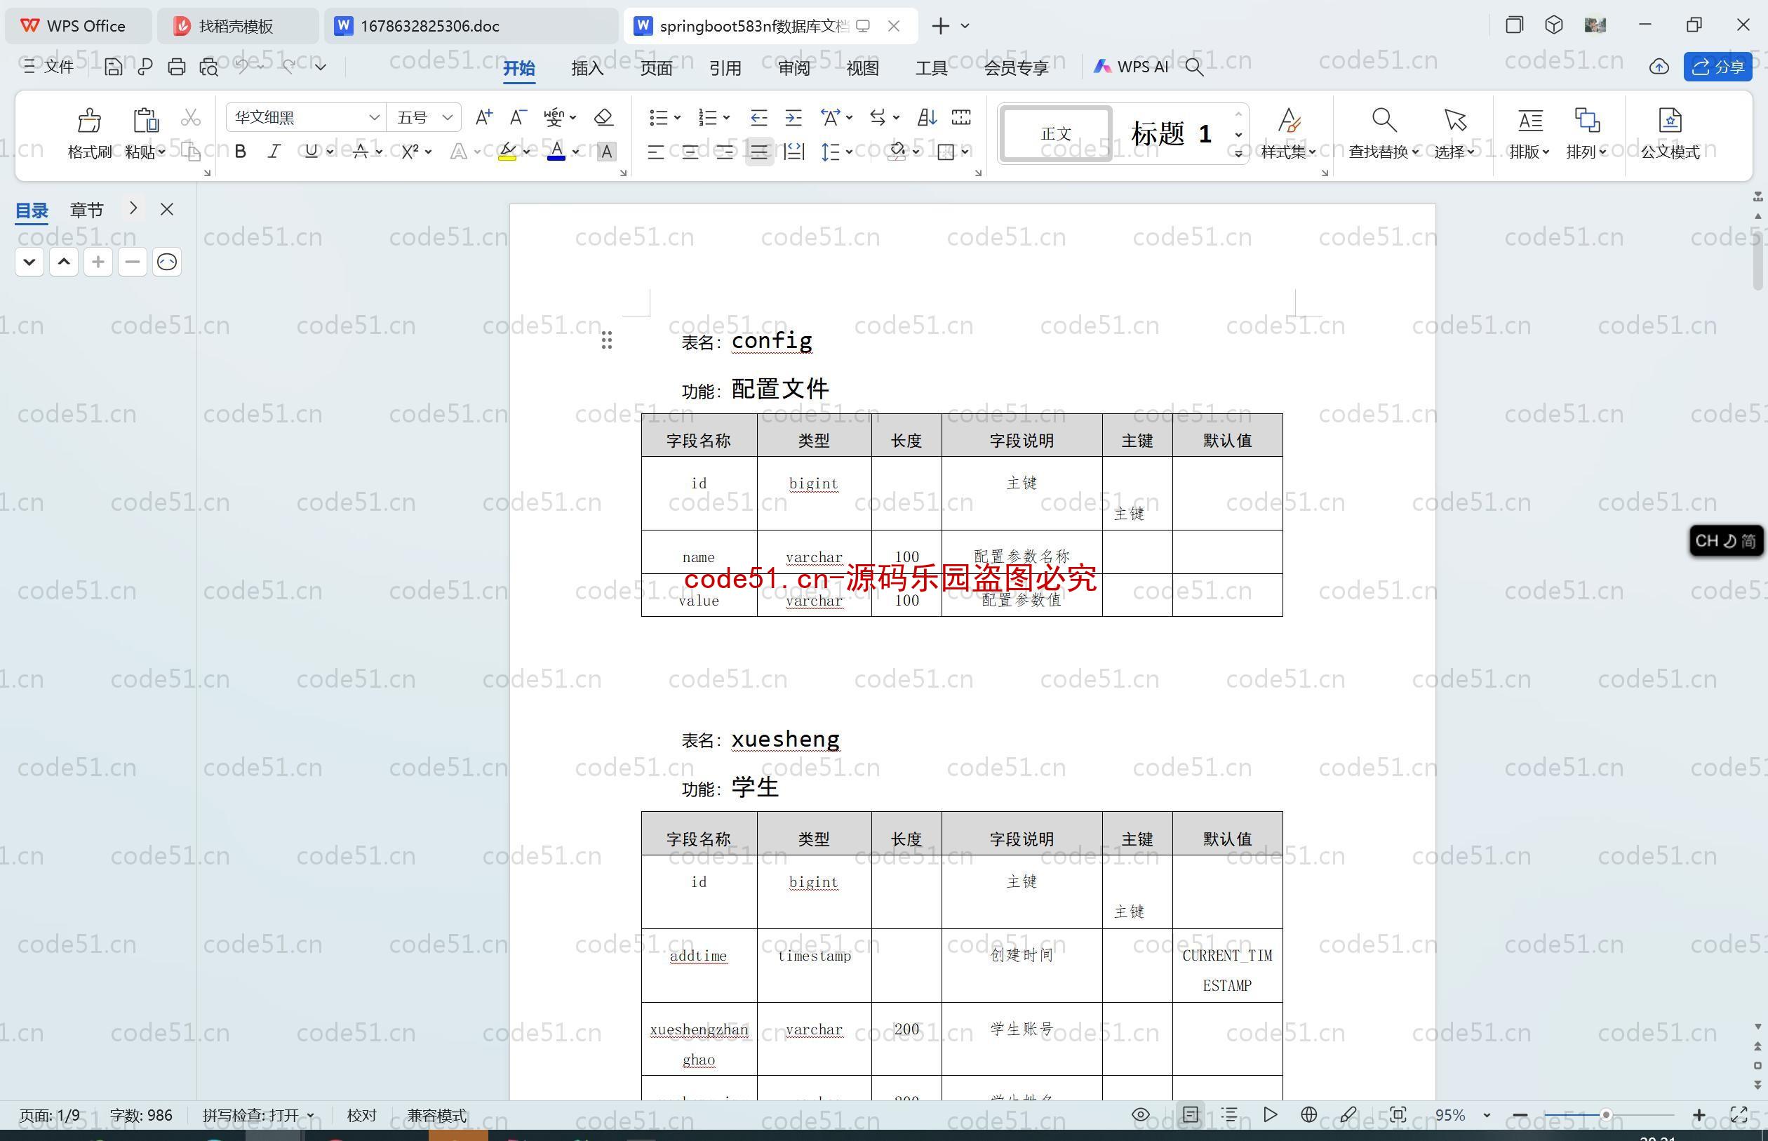1768x1141 pixels.
Task: Click the search icon beside WPS AI
Action: pyautogui.click(x=1194, y=67)
